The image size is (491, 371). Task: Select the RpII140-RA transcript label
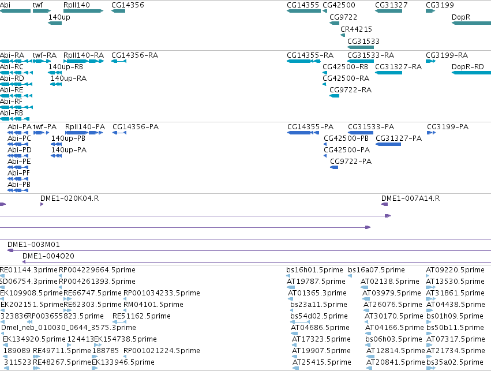coord(84,55)
